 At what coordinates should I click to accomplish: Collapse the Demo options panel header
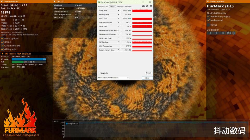click(208, 2)
